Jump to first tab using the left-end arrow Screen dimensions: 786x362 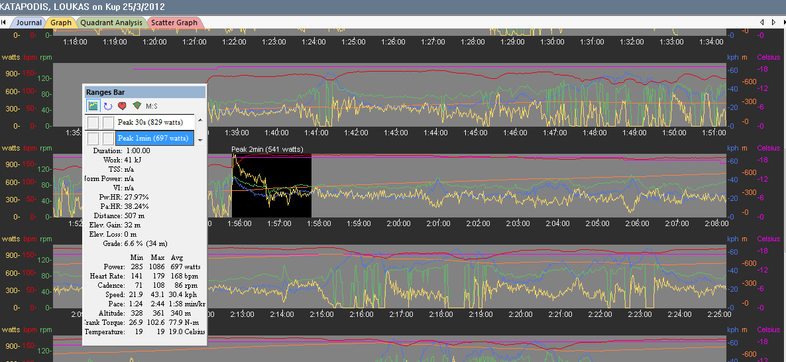[x=4, y=23]
